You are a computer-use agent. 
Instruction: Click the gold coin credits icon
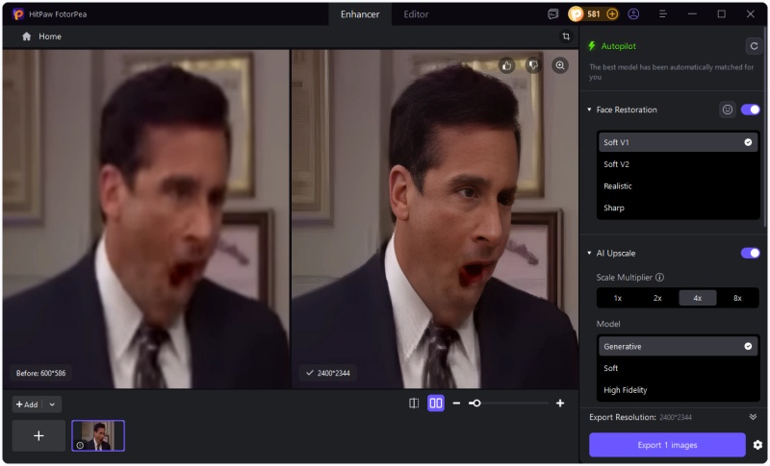pyautogui.click(x=576, y=14)
